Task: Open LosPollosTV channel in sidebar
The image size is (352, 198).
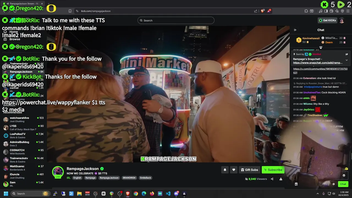Action: [x=23, y=136]
